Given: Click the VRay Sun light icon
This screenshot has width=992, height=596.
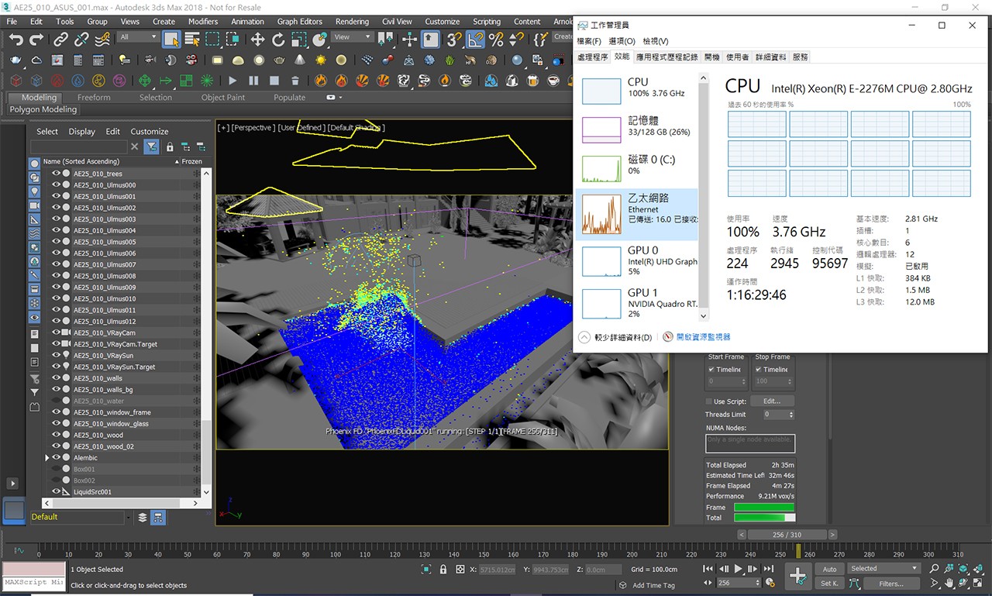Looking at the screenshot, I should (x=321, y=60).
